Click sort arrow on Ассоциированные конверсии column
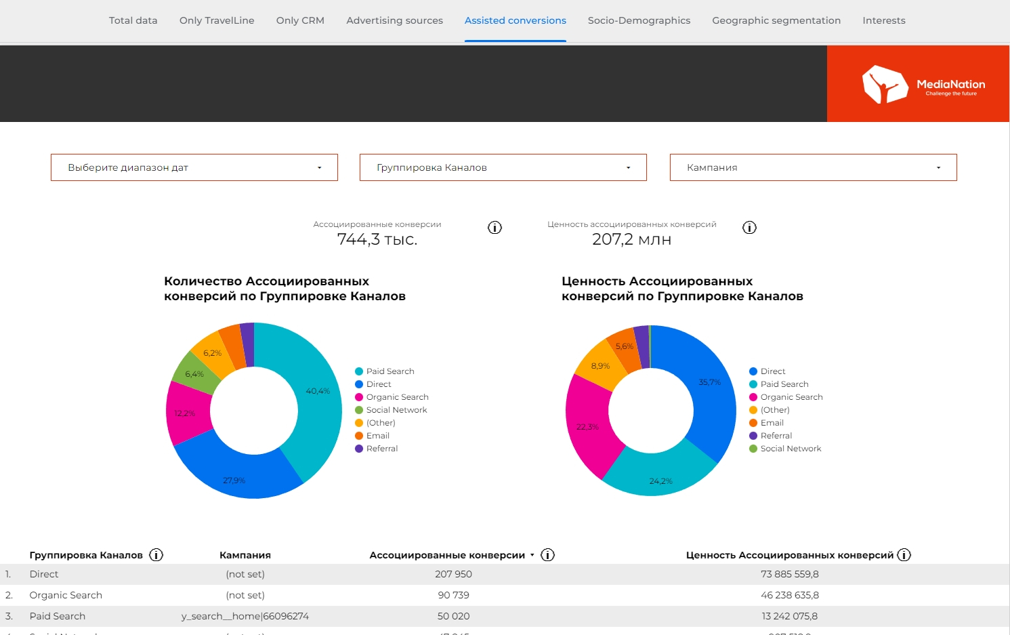This screenshot has width=1010, height=635. coord(532,555)
